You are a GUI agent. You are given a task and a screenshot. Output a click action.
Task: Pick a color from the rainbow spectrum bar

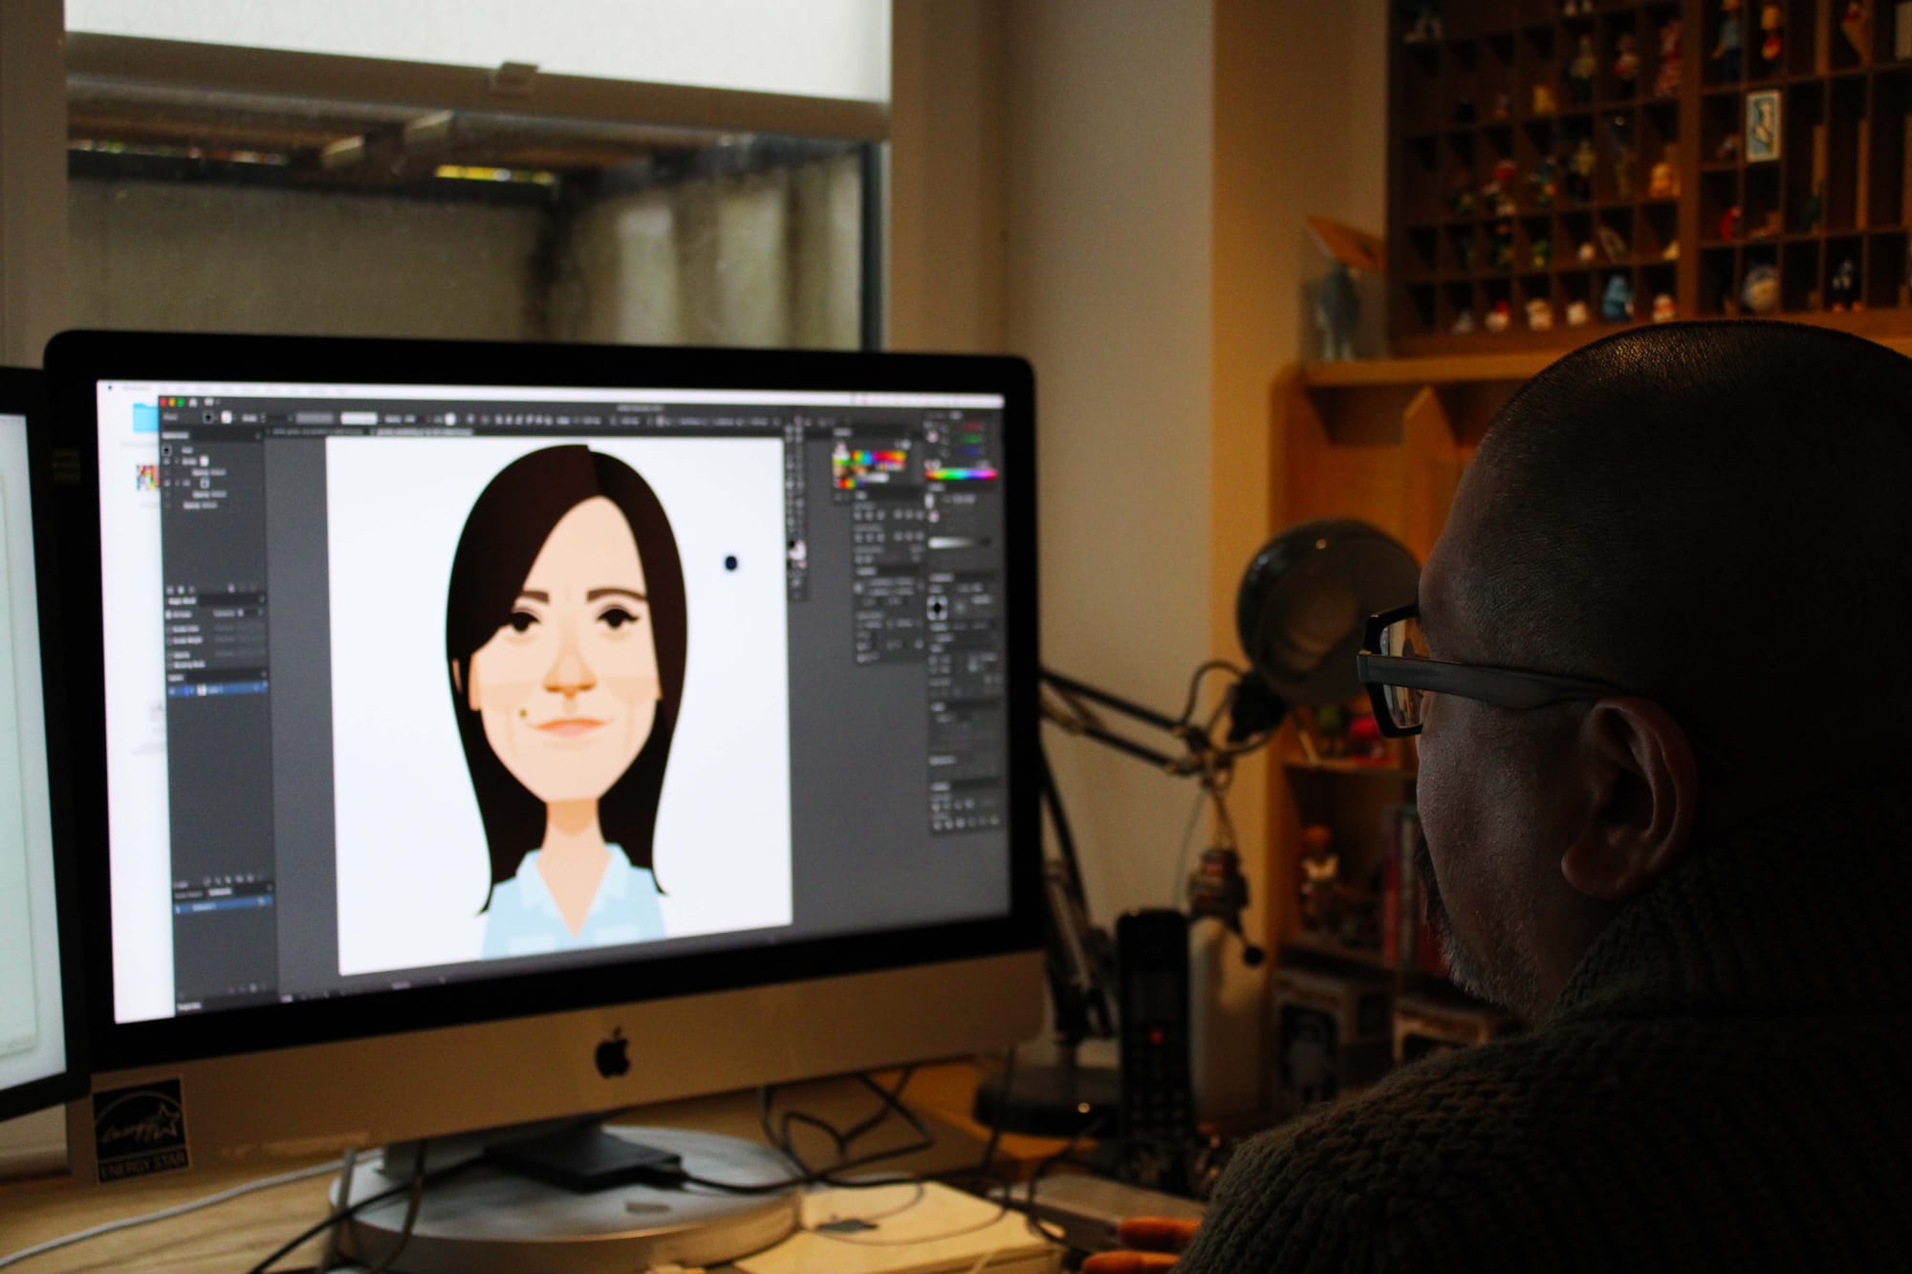[x=962, y=474]
